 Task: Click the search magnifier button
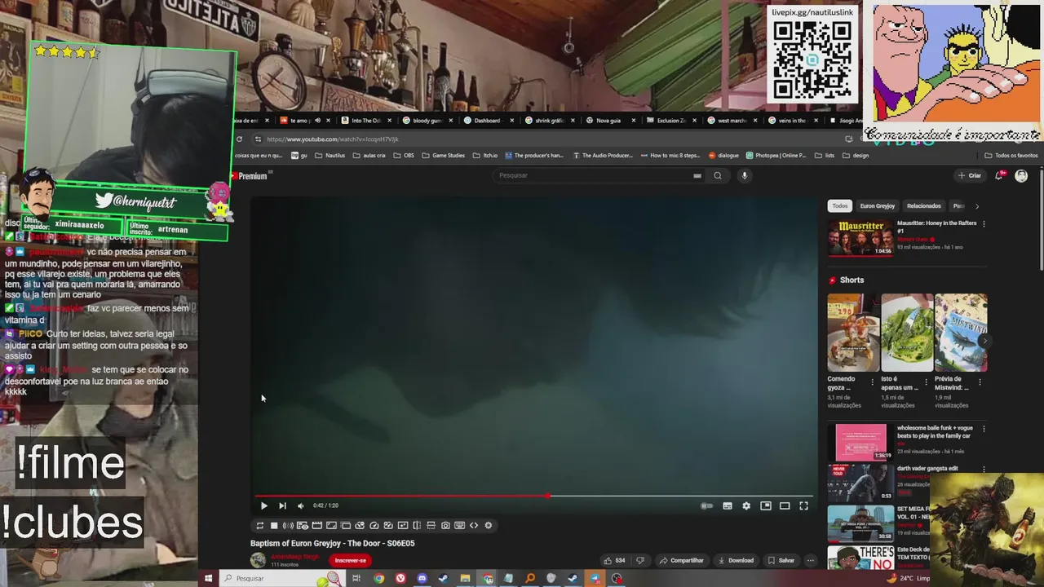coord(718,175)
